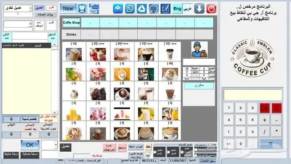Open the cash payment hand icon

pyautogui.click(x=94, y=9)
